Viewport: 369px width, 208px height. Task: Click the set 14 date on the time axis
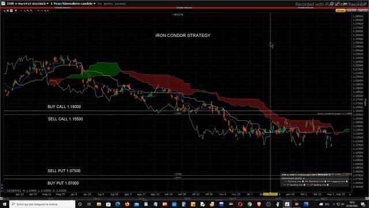[168, 194]
